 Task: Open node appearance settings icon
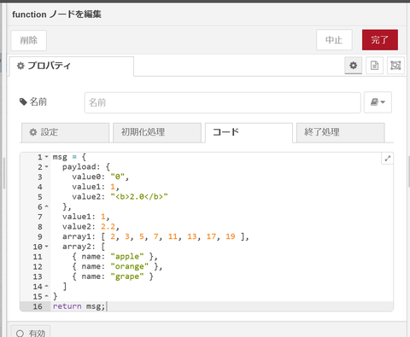(395, 66)
